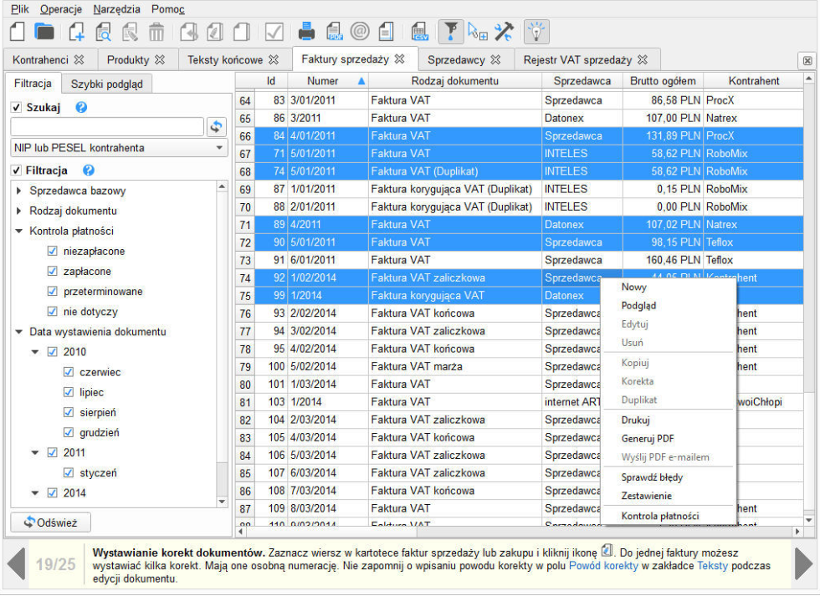Open the NIP lub PESEL kontrahenta dropdown
The image size is (820, 596).
click(x=119, y=148)
